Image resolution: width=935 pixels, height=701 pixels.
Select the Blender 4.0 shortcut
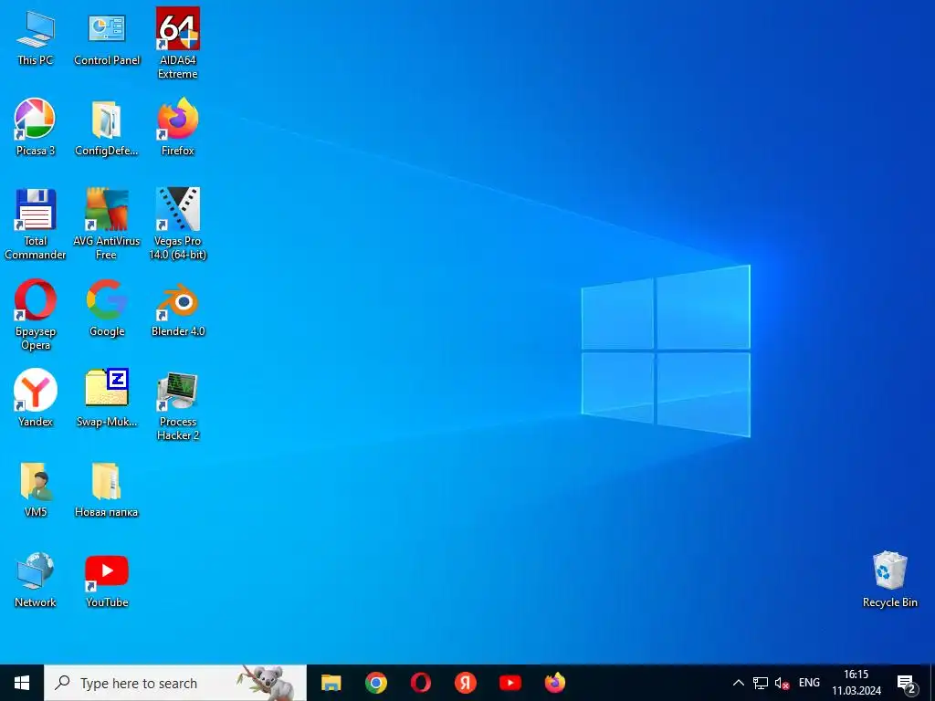pos(178,309)
